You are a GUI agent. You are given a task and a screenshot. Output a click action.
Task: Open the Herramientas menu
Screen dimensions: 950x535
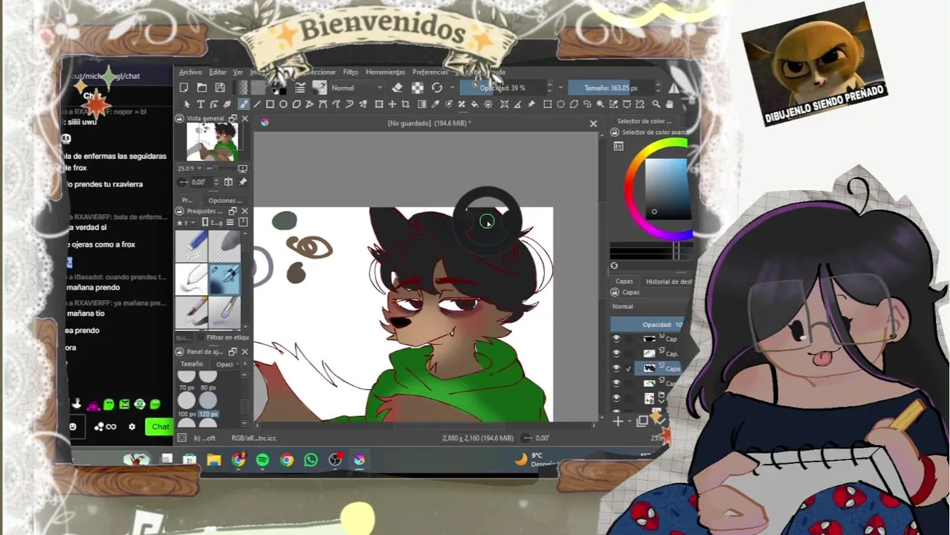pos(385,72)
